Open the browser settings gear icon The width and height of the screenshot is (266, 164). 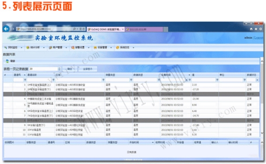point(261,29)
